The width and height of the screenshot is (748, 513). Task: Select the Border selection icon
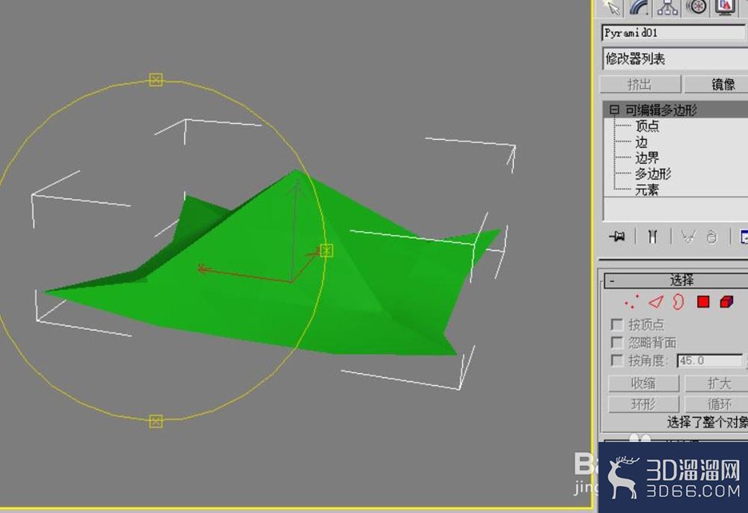pyautogui.click(x=678, y=302)
